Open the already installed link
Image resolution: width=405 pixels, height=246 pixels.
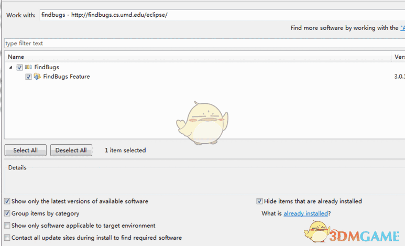click(305, 213)
